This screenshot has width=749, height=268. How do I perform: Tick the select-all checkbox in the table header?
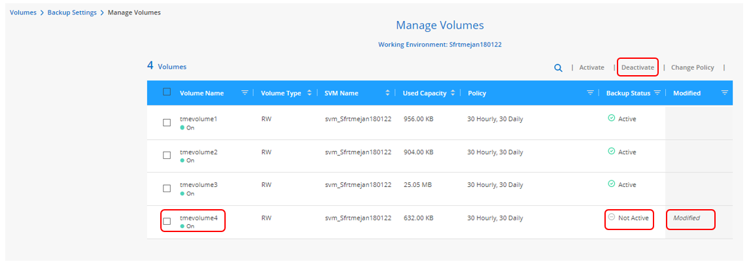pyautogui.click(x=167, y=92)
